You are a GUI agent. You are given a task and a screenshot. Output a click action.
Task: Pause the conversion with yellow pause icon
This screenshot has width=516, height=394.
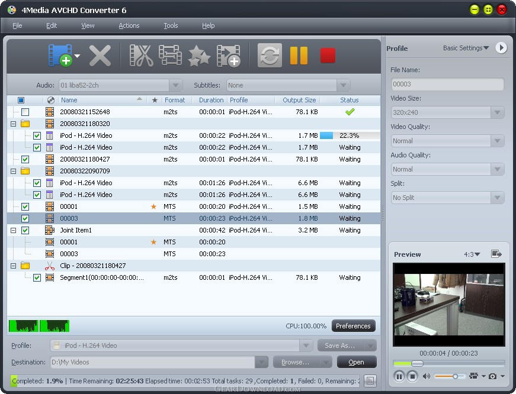(x=299, y=55)
